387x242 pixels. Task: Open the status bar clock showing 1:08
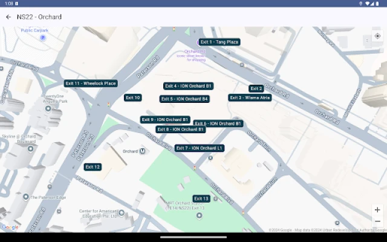tap(9, 4)
